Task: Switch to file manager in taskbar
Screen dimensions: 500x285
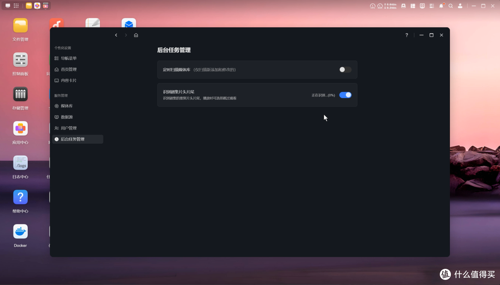Action: (x=29, y=6)
